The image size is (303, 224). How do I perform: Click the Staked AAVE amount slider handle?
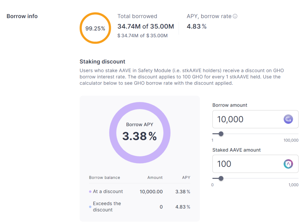click(221, 178)
